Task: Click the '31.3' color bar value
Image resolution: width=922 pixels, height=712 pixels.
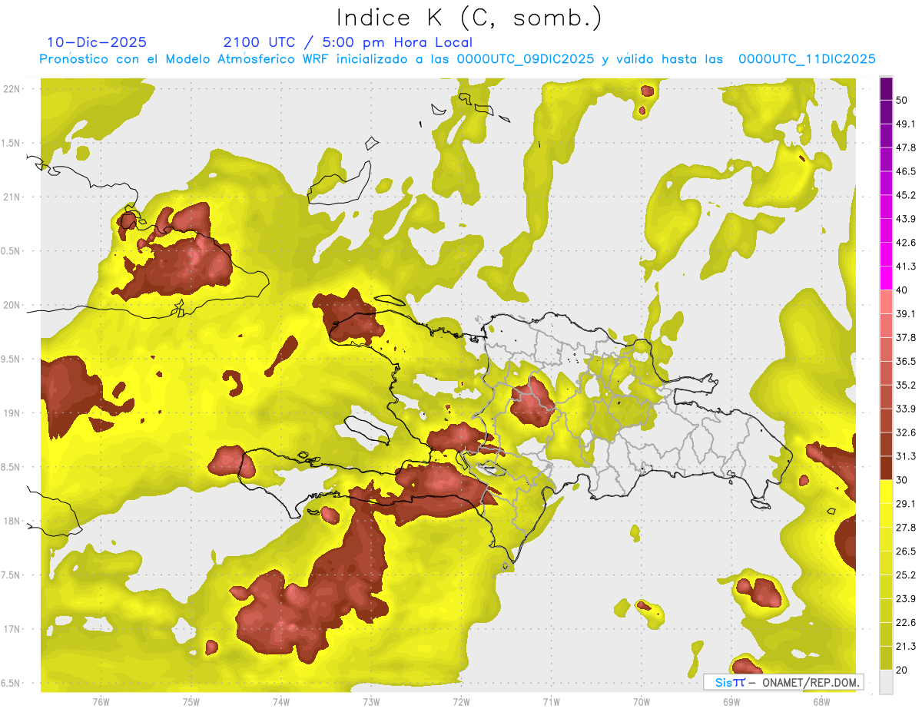Action: coord(906,456)
